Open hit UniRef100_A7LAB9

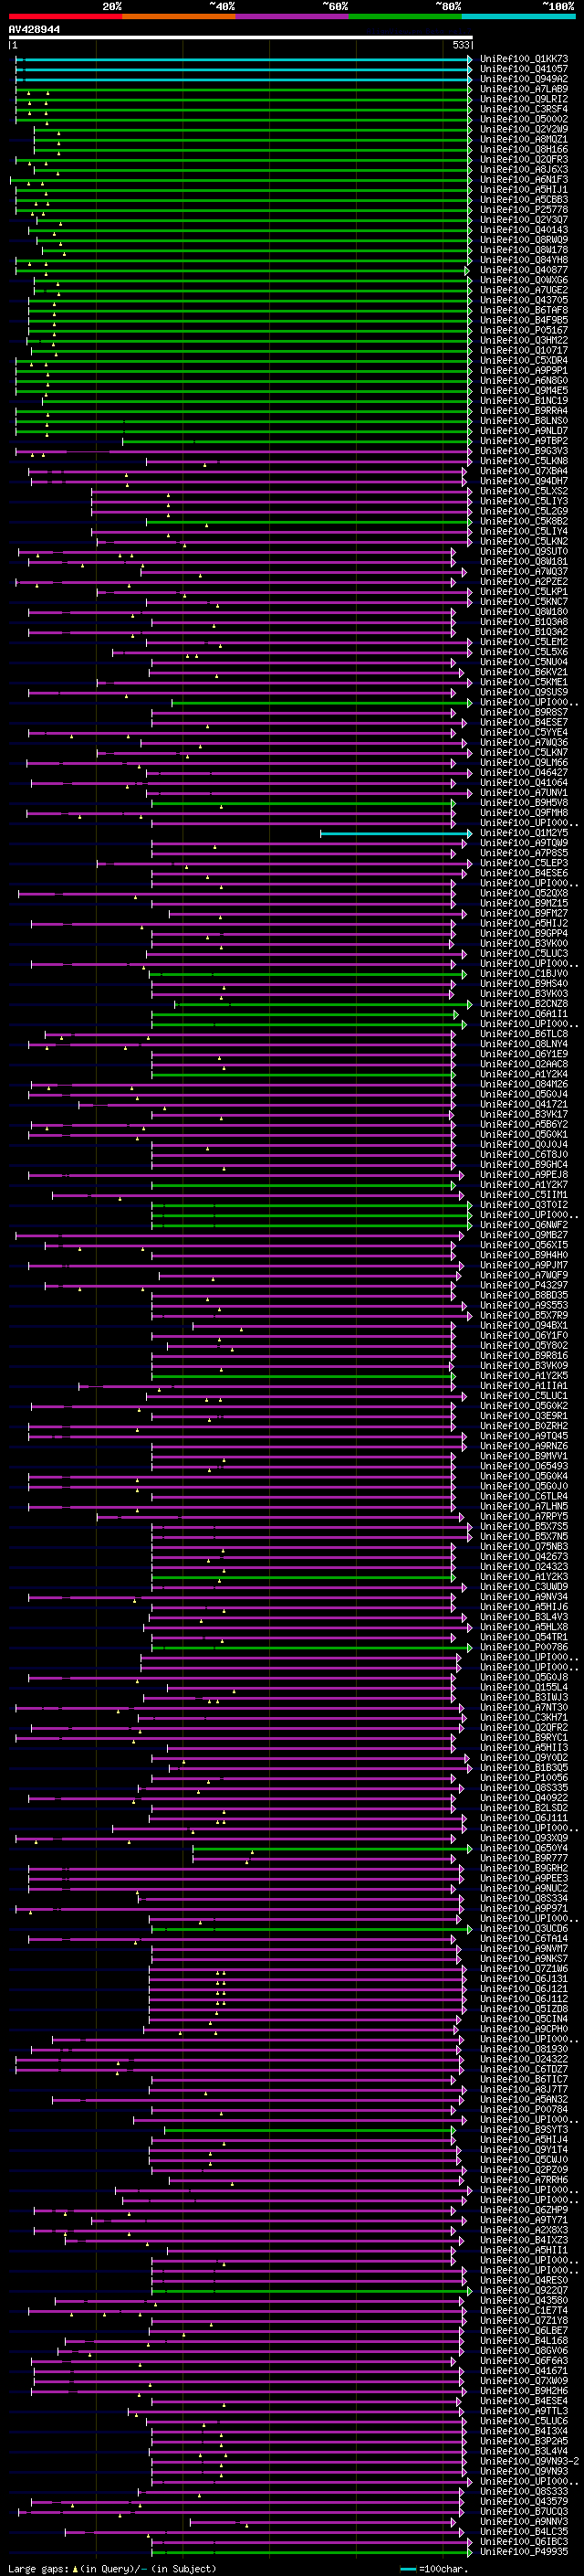[x=524, y=90]
